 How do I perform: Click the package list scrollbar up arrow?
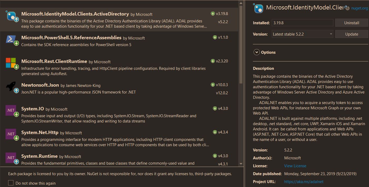click(241, 3)
